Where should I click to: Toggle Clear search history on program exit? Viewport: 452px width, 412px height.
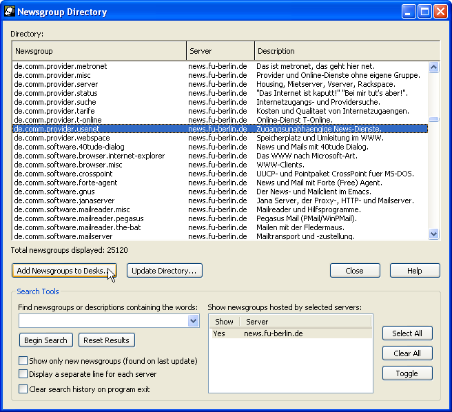pos(23,389)
